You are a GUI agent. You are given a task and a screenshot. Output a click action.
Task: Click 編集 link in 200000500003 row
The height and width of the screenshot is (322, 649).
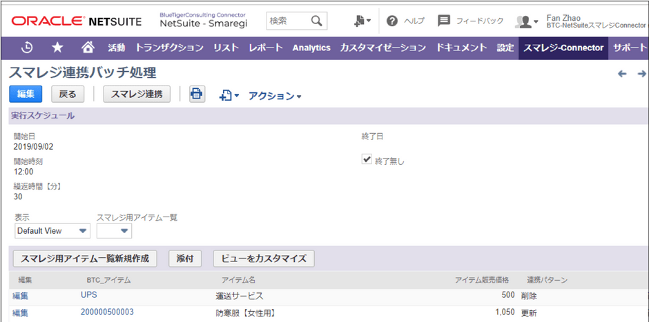(20, 313)
